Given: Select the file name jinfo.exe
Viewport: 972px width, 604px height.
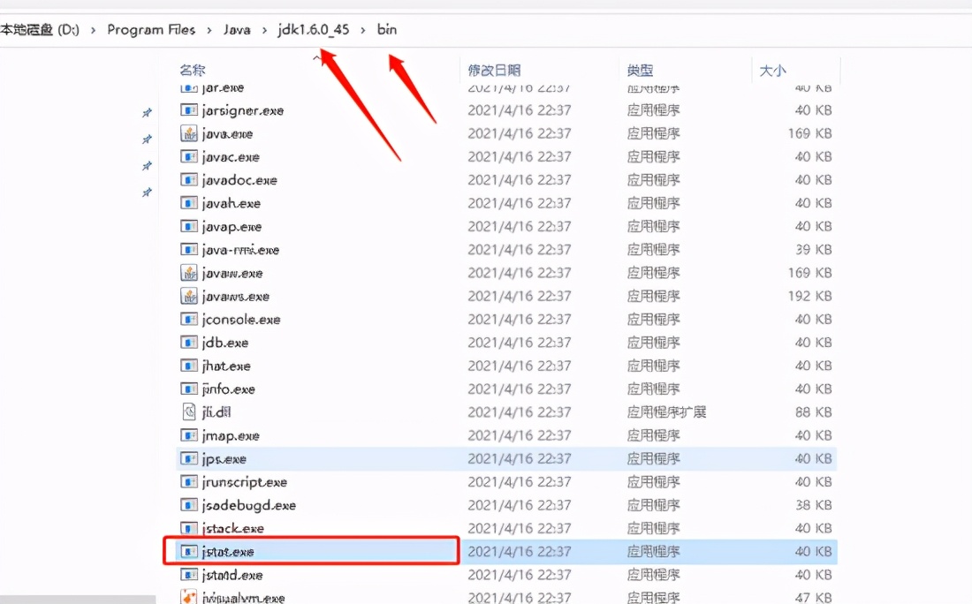Looking at the screenshot, I should tap(229, 389).
